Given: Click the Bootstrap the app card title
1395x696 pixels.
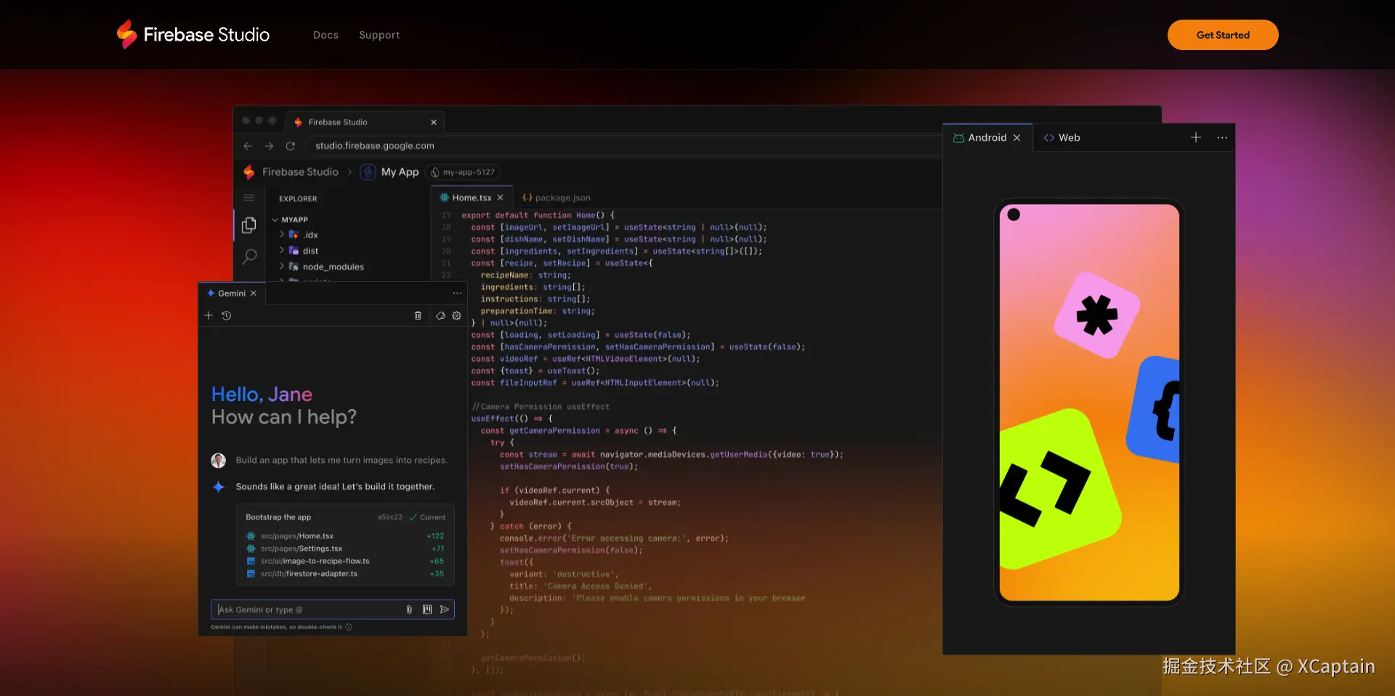Looking at the screenshot, I should (278, 517).
